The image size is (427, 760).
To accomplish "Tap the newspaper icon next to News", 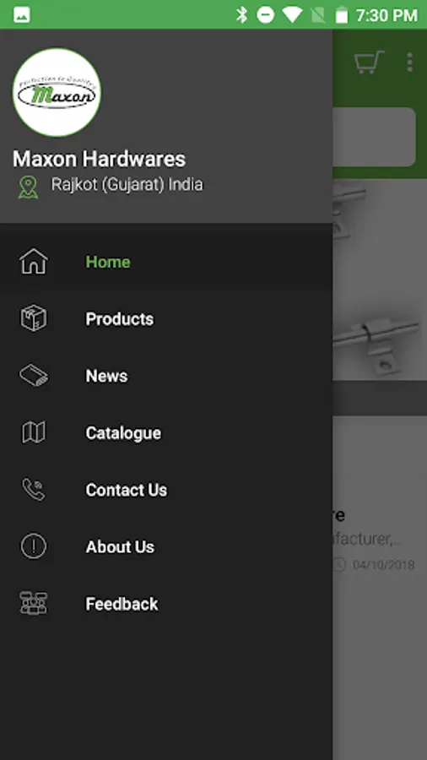I will [x=34, y=376].
